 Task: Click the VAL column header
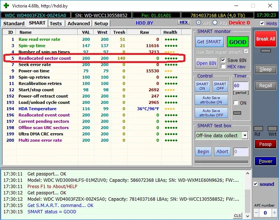click(86, 32)
